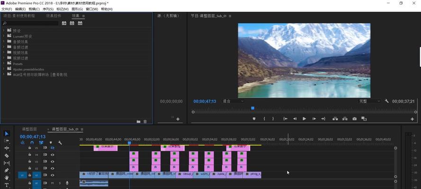Add a marker in the timeline header

pos(51,143)
